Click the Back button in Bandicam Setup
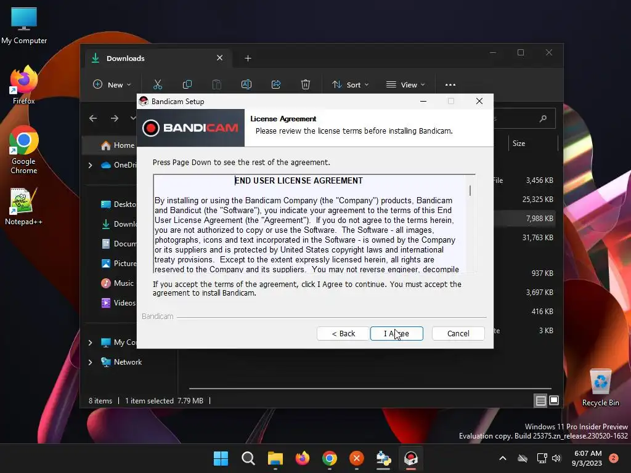Screen dimensions: 631x473 coord(343,333)
